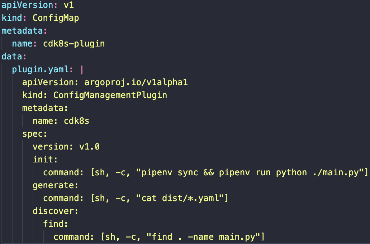Select the ConfigMap kind value
Screen dimensions: 370x244
[x=56, y=18]
